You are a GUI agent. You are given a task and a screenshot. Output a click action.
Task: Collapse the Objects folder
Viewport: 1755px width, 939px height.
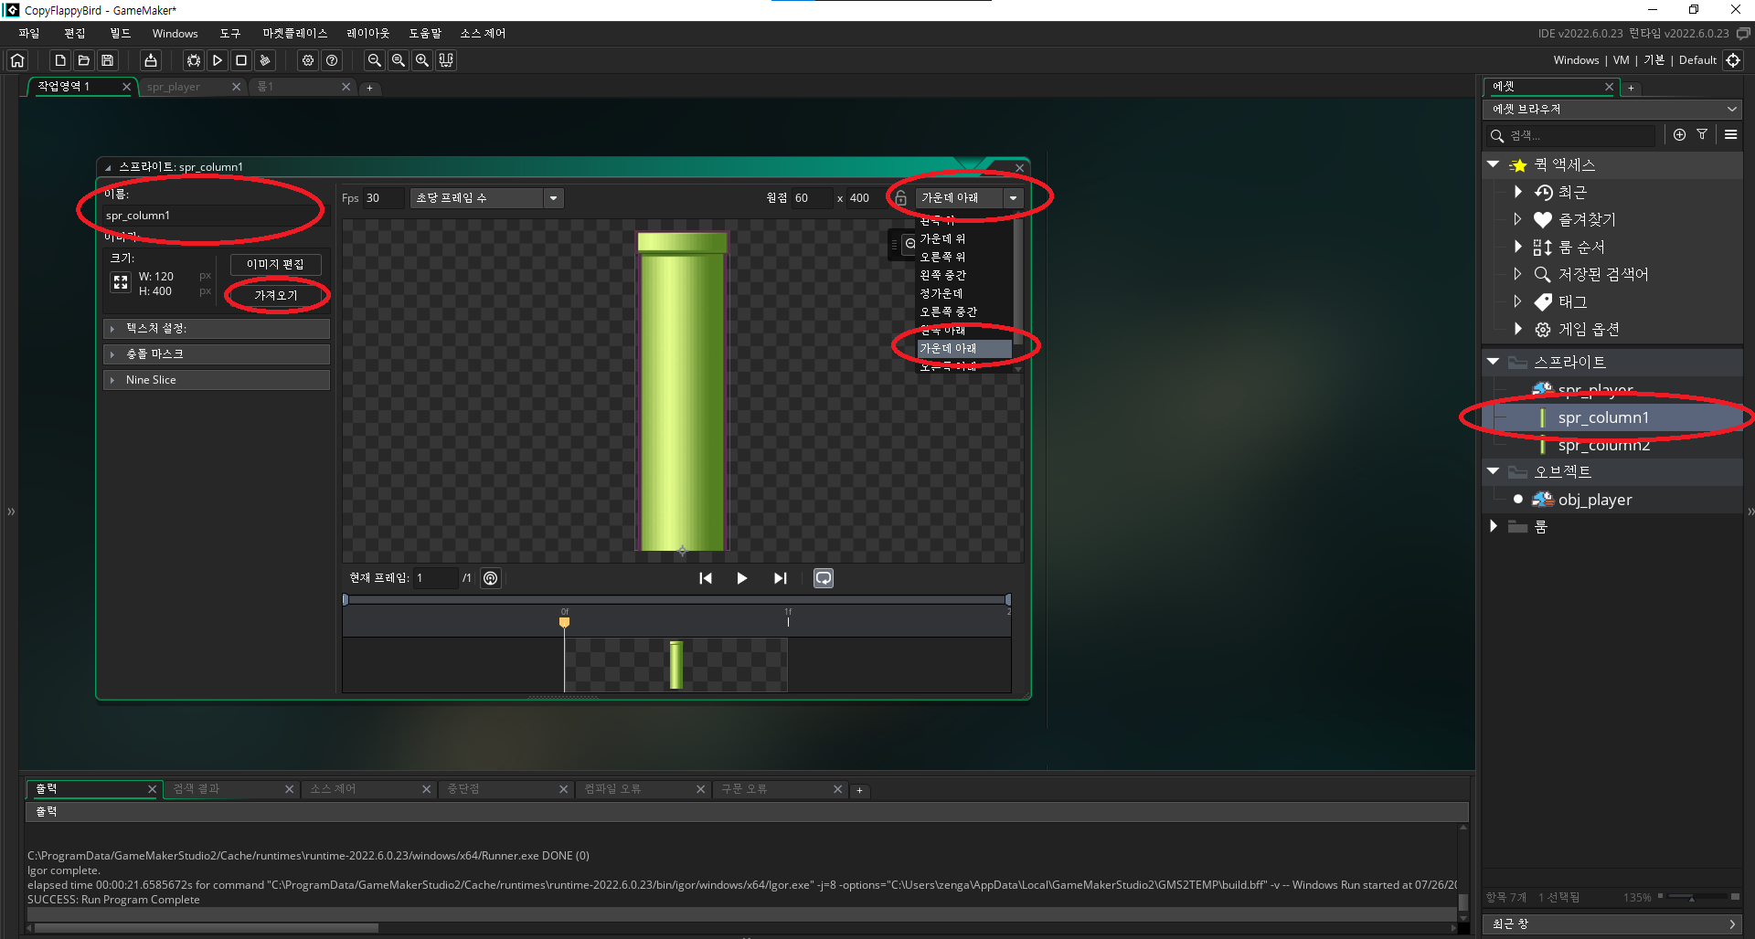[x=1493, y=472]
